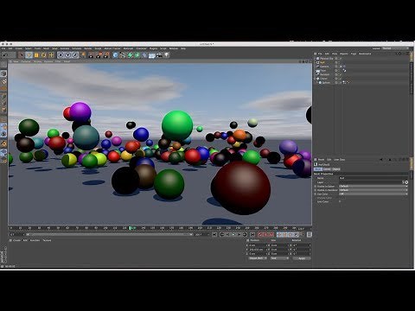This screenshot has height=311, width=415.
Task: Open the Simulate menu
Action: coord(76,48)
